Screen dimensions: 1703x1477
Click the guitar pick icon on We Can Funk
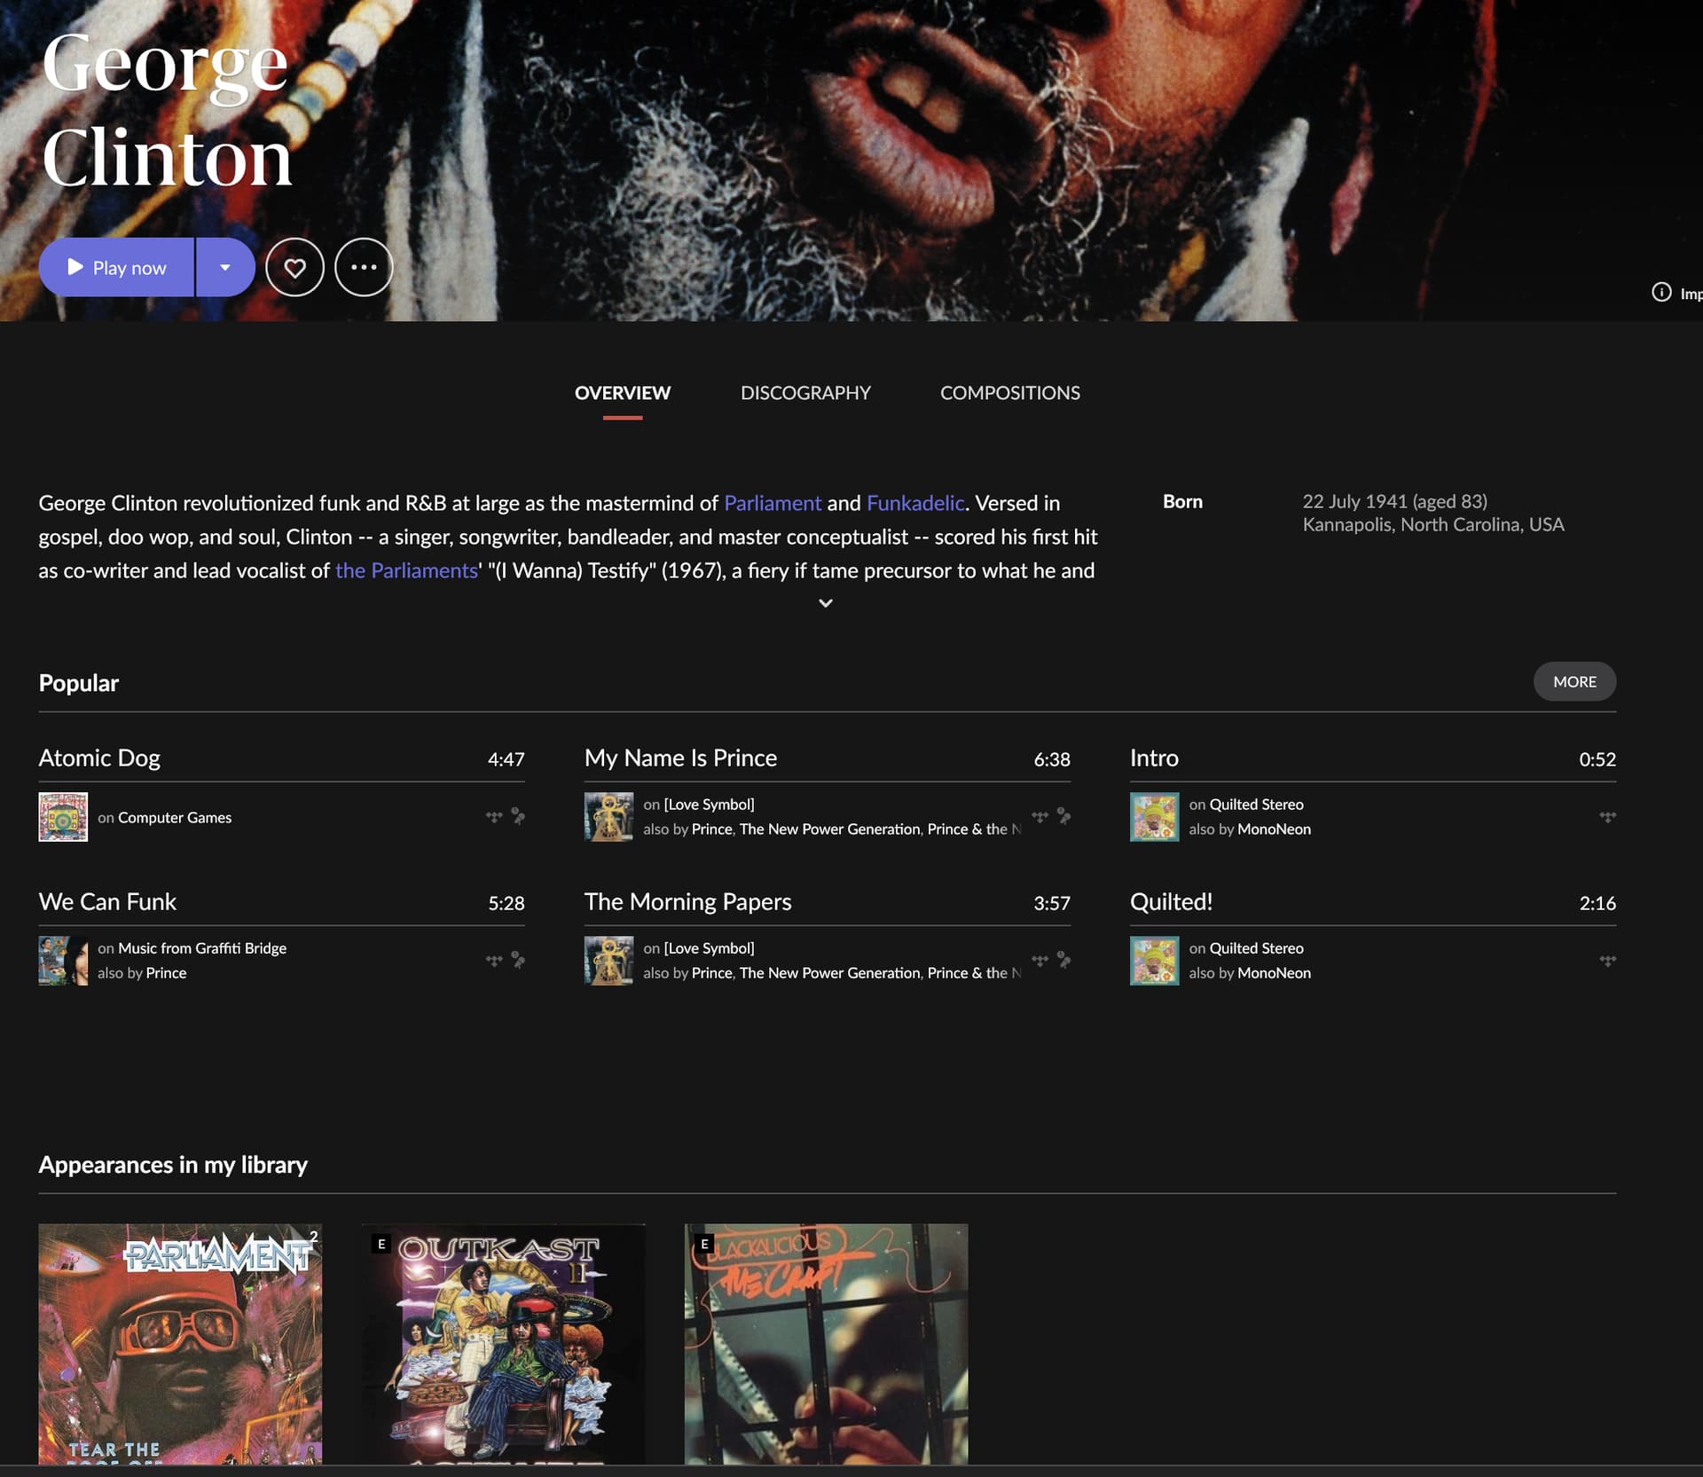(518, 960)
